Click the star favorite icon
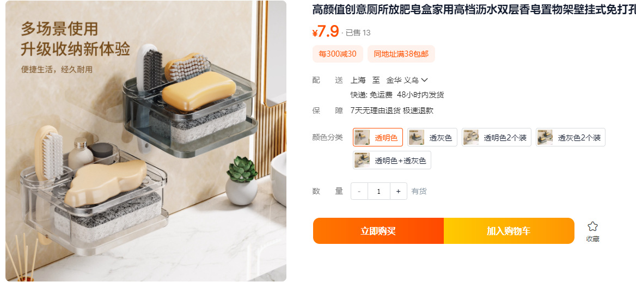Image resolution: width=636 pixels, height=282 pixels. (592, 227)
